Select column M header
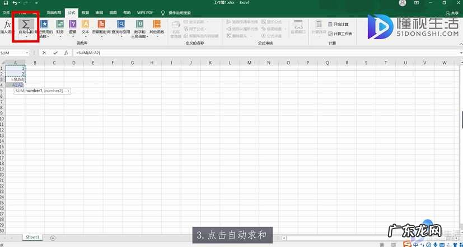463x247 pixels. (249, 63)
